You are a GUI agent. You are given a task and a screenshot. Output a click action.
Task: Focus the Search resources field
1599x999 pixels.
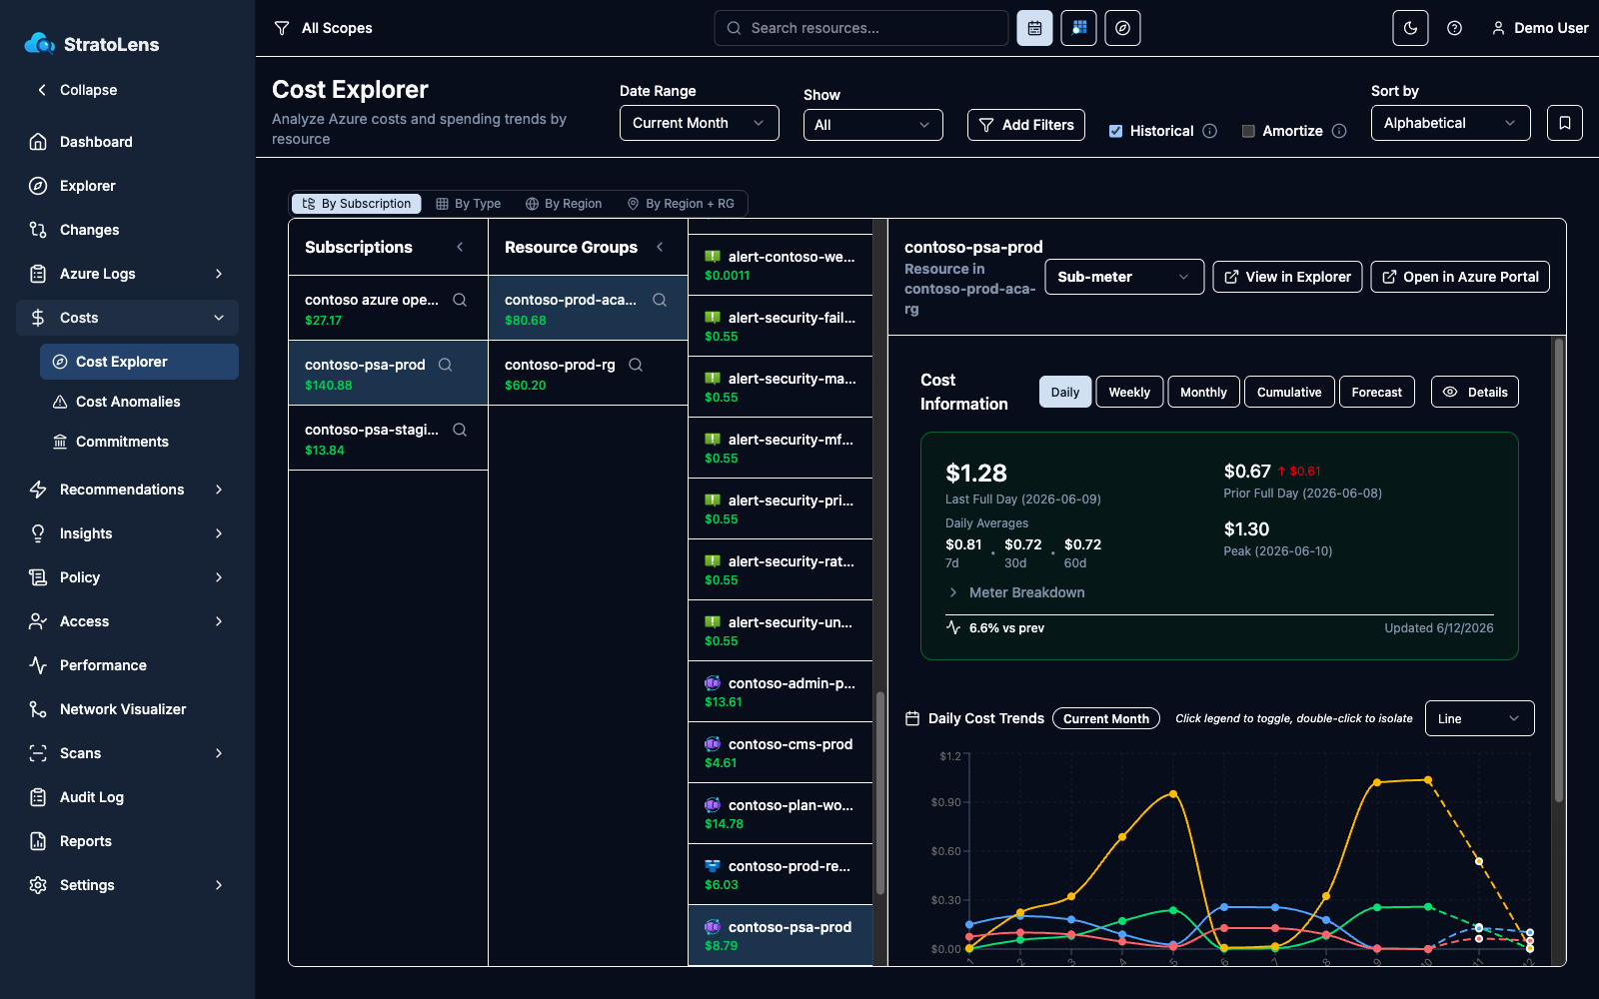click(860, 28)
